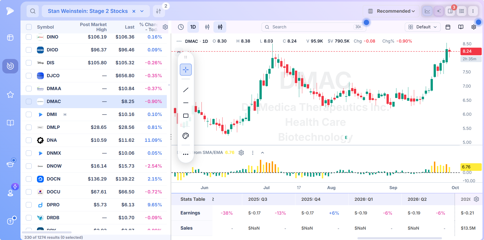This screenshot has height=240, width=484.
Task: Collapse the indicator pane chevron
Action: pos(263,153)
